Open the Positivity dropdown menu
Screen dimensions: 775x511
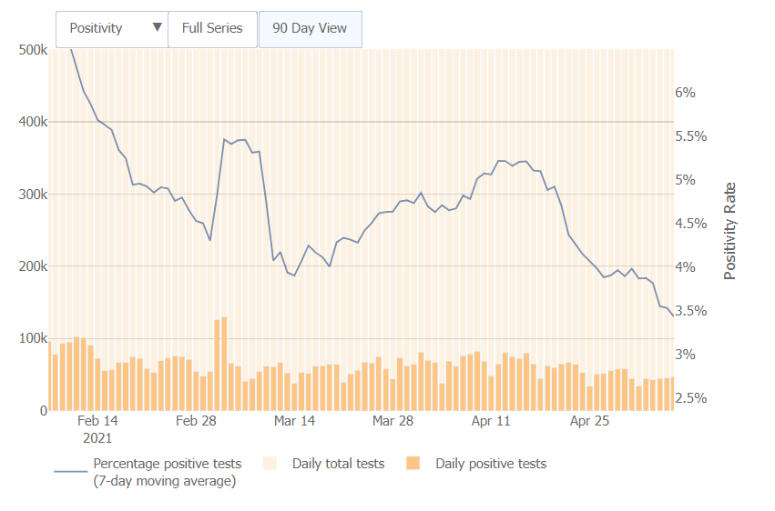click(x=110, y=28)
